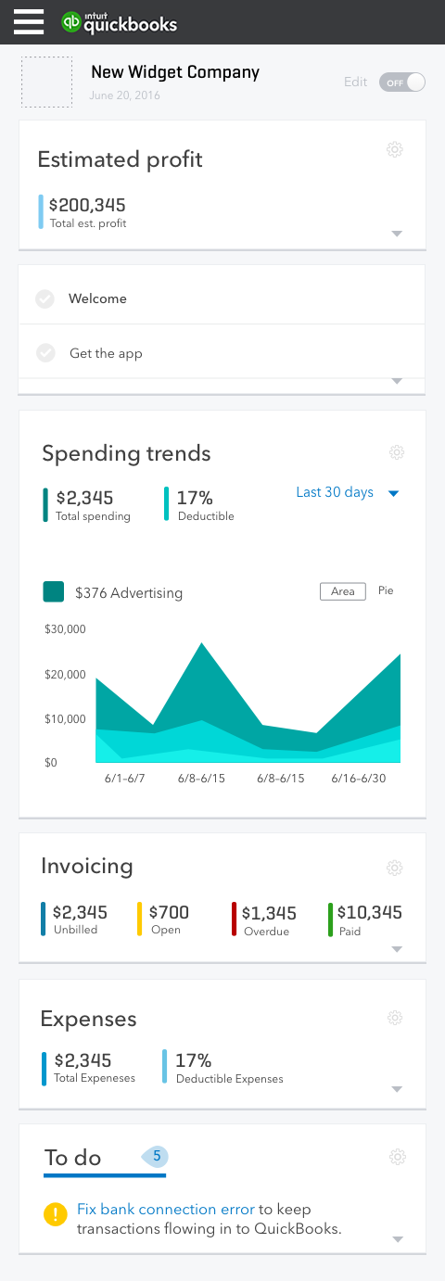445x1281 pixels.
Task: Expand the To do card
Action: click(397, 1239)
